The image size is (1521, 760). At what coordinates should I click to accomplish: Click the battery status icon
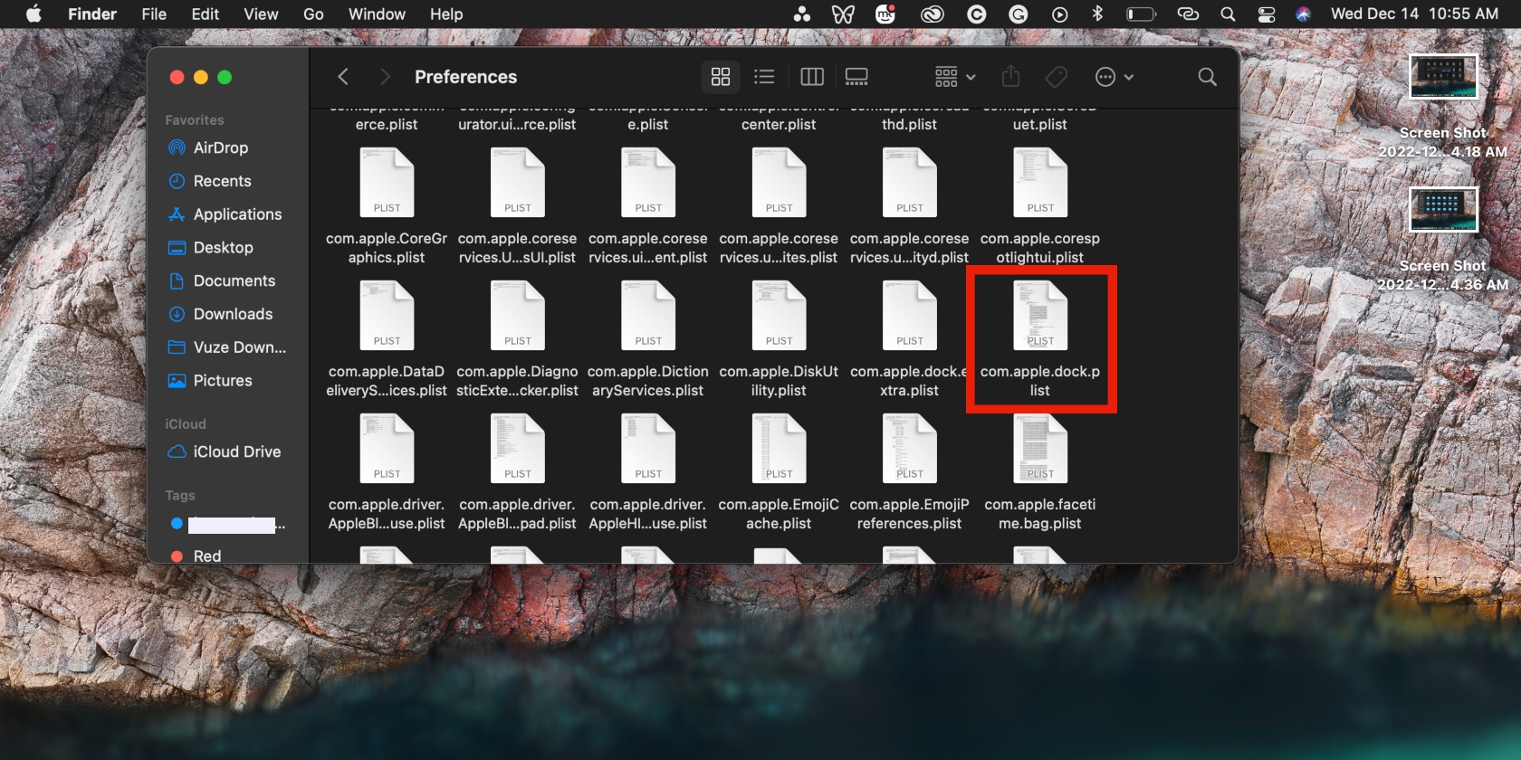click(1141, 14)
